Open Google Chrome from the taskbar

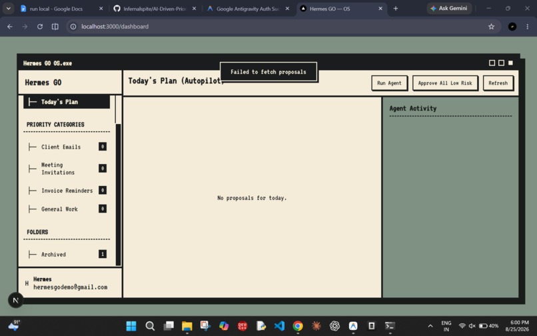298,326
